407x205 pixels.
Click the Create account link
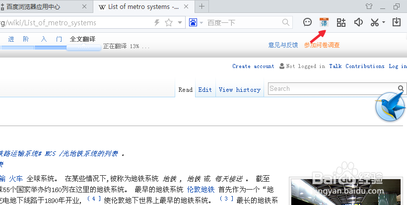point(253,66)
